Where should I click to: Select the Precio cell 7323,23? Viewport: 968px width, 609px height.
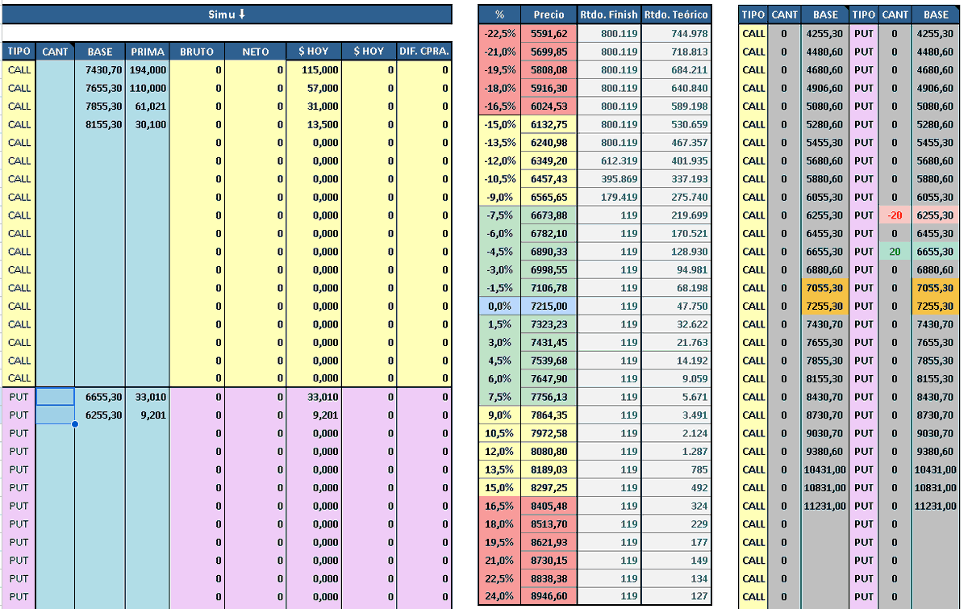point(549,323)
